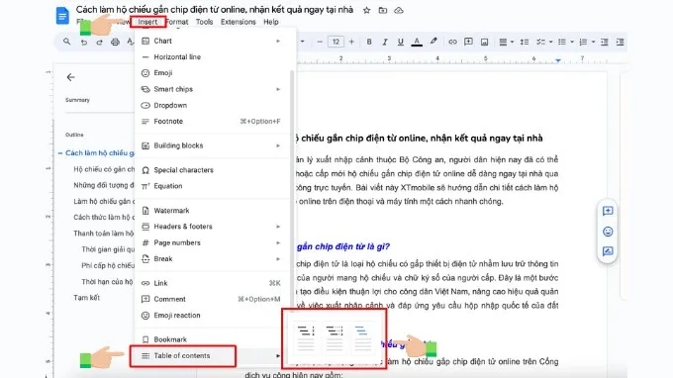673x378 pixels.
Task: Edit the font size field showing 12
Action: tap(336, 42)
